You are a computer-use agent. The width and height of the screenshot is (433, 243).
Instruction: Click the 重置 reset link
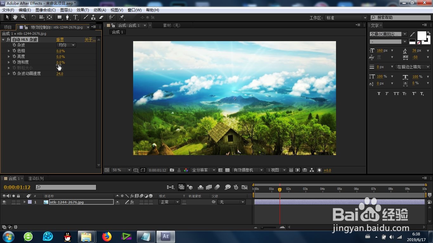(60, 40)
